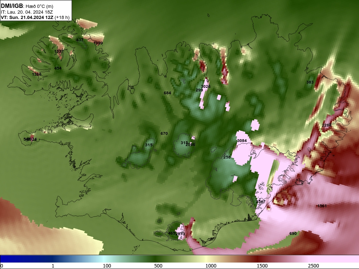Click the 690 height value
This screenshot has height=269, width=359.
tap(293, 233)
